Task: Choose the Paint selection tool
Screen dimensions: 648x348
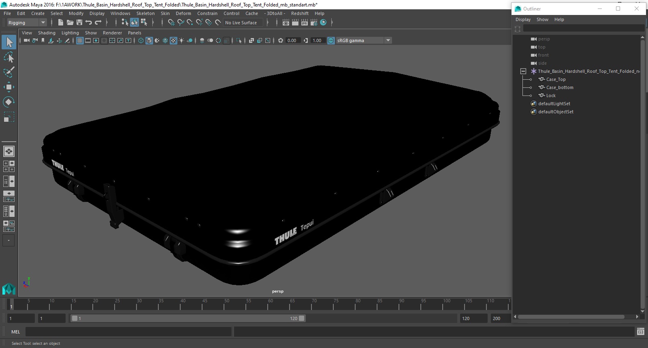Action: pos(9,72)
